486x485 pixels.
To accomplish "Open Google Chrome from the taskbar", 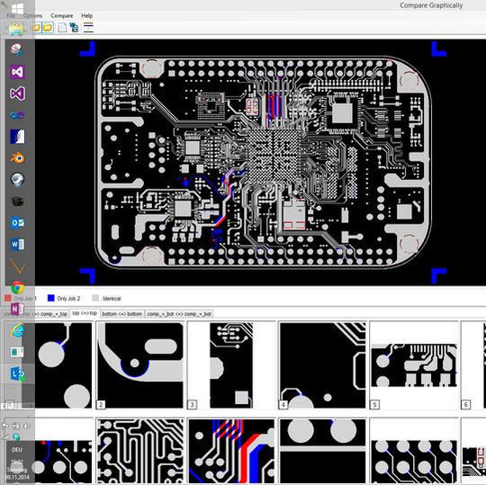I will (x=18, y=288).
